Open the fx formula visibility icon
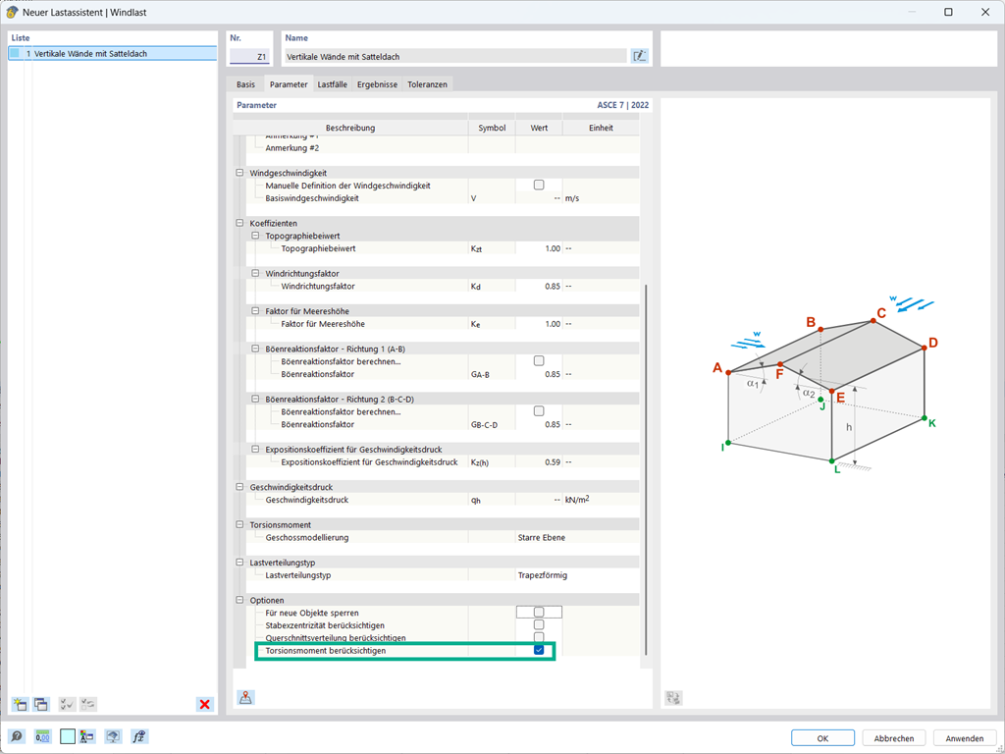Image resolution: width=1005 pixels, height=754 pixels. click(x=139, y=736)
